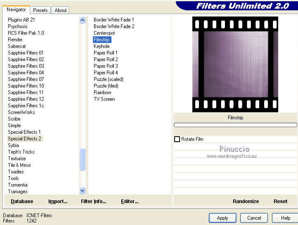Image resolution: width=298 pixels, height=225 pixels.
Task: Select the Filmstrip filter
Action: [x=102, y=40]
